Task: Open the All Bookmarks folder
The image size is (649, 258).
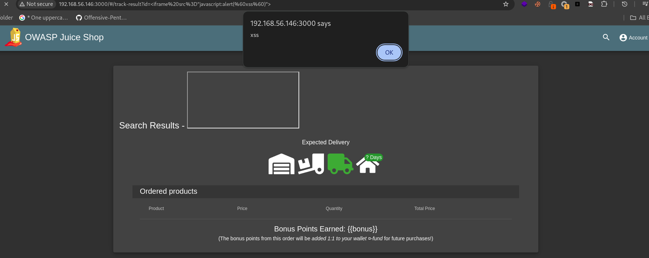Action: click(639, 17)
